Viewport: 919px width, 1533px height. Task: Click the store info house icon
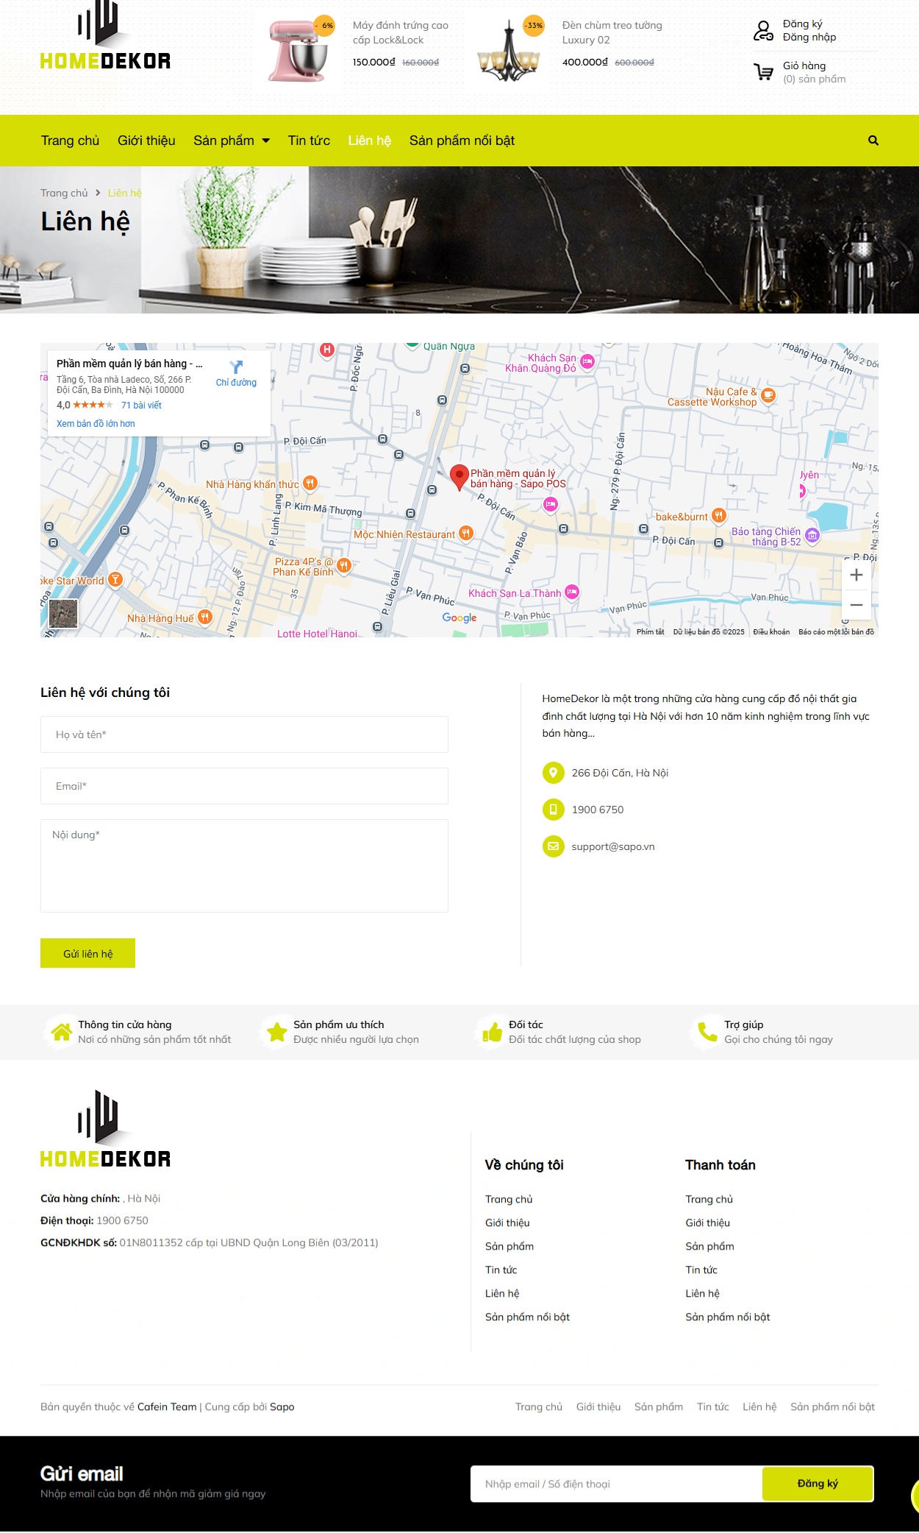(60, 1032)
